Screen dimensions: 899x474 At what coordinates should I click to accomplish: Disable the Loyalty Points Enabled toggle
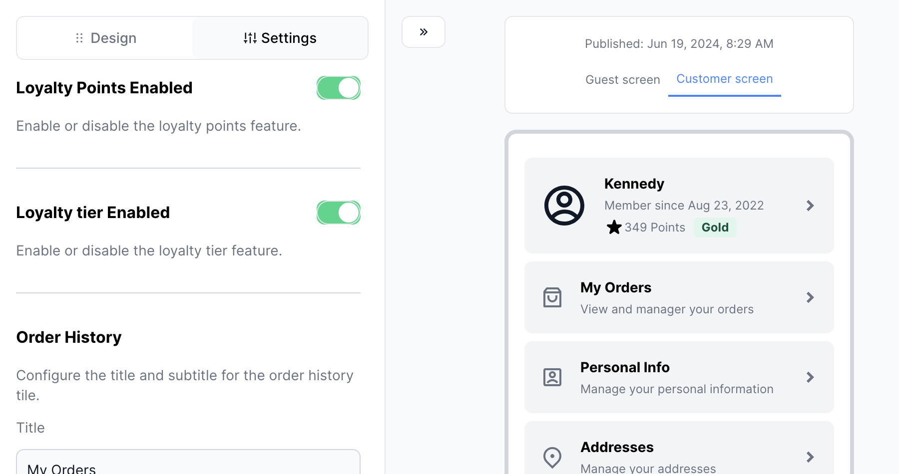tap(339, 88)
